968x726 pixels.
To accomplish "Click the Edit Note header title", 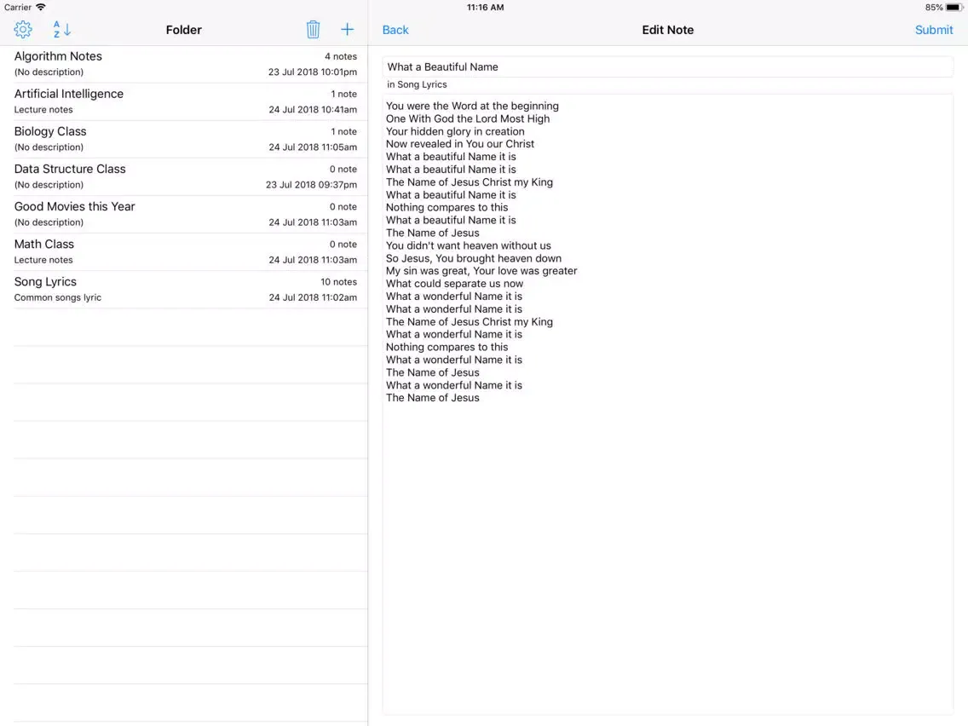I will [668, 30].
